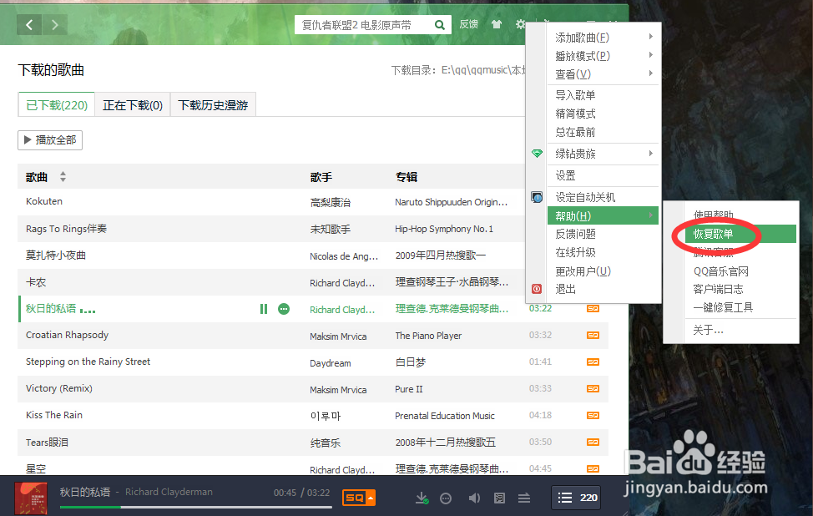Seek on the playback progress bar
Screen dimensions: 813x516
pyautogui.click(x=195, y=507)
